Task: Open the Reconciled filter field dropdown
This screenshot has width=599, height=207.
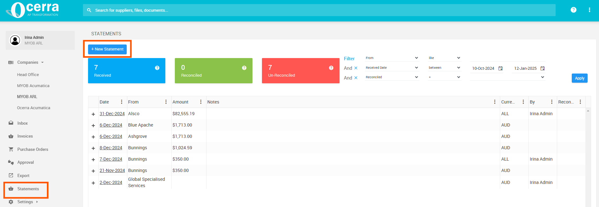Action: (392, 77)
